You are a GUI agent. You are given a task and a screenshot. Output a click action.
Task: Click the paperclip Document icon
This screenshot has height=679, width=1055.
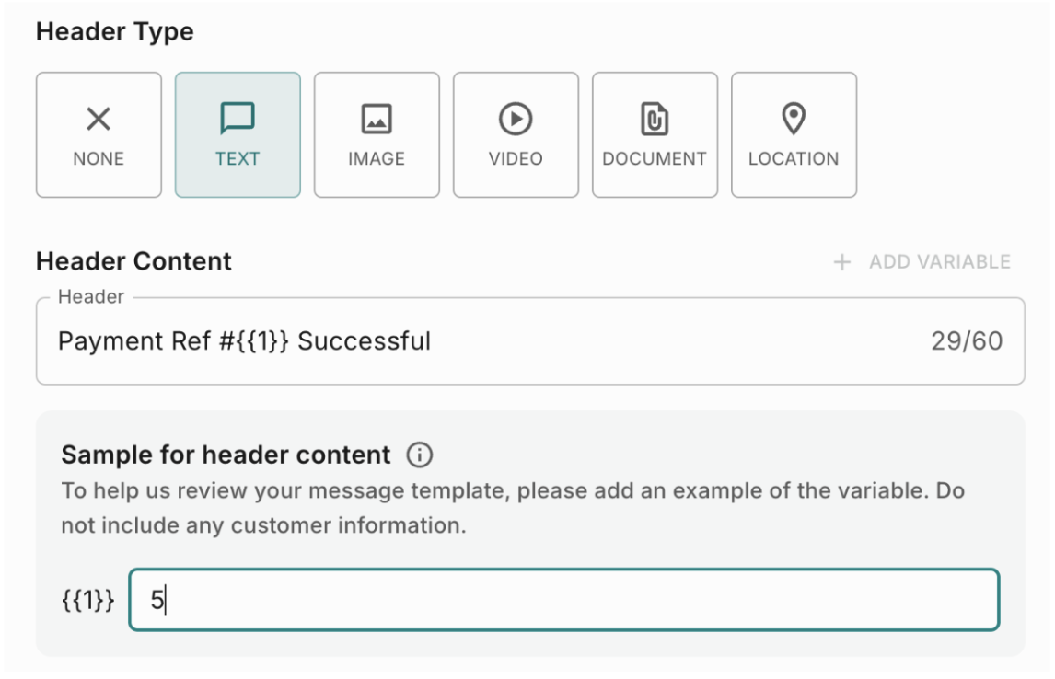click(655, 120)
